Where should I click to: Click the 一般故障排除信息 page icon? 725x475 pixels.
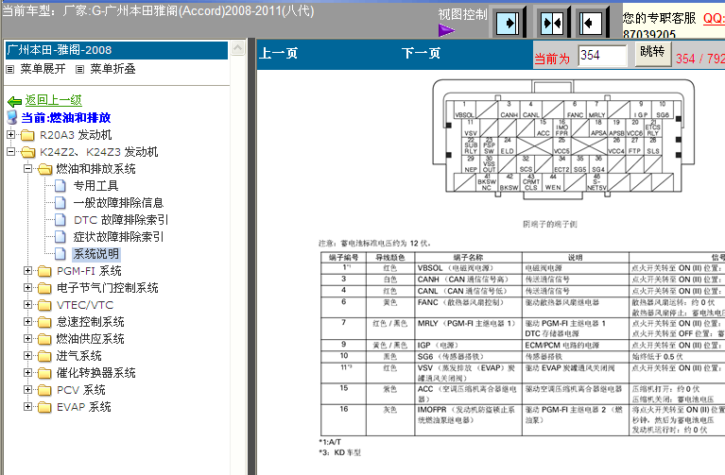point(60,202)
